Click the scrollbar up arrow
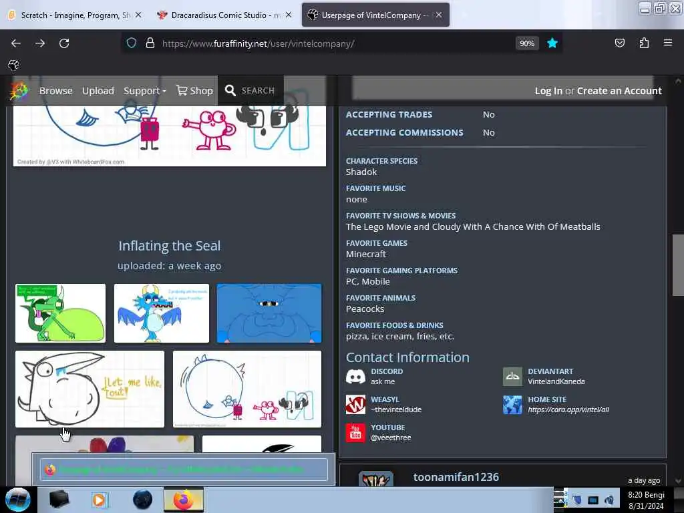Viewport: 684px width, 513px height. pos(678,81)
